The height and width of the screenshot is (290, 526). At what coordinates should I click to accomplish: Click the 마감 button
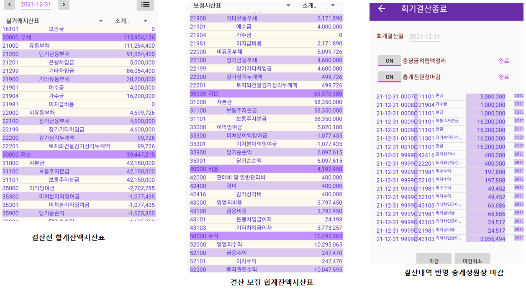[434, 259]
